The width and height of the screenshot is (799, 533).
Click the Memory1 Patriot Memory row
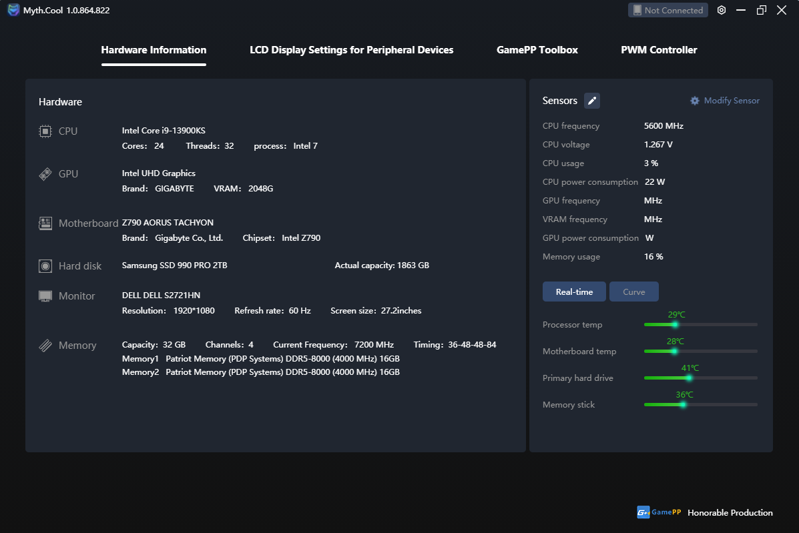click(261, 359)
